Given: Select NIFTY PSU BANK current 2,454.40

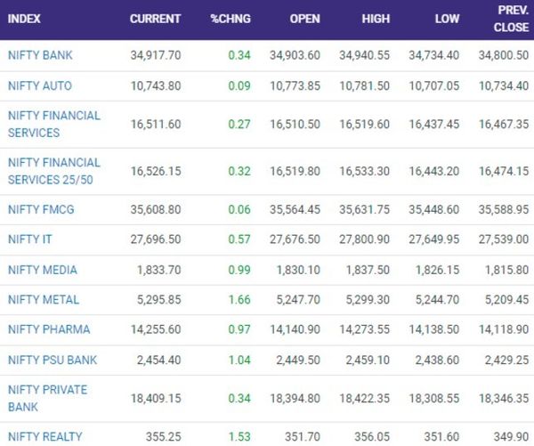Looking at the screenshot, I should 159,360.
